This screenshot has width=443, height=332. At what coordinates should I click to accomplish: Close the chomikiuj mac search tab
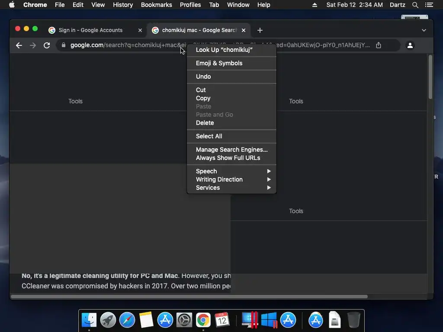click(x=244, y=30)
